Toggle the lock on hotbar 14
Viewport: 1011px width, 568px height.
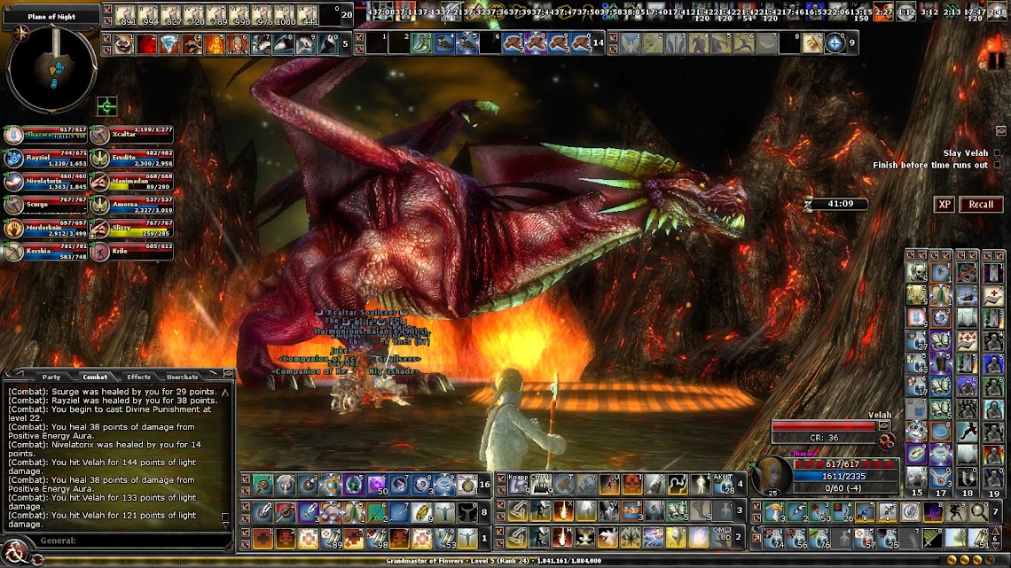[x=360, y=38]
